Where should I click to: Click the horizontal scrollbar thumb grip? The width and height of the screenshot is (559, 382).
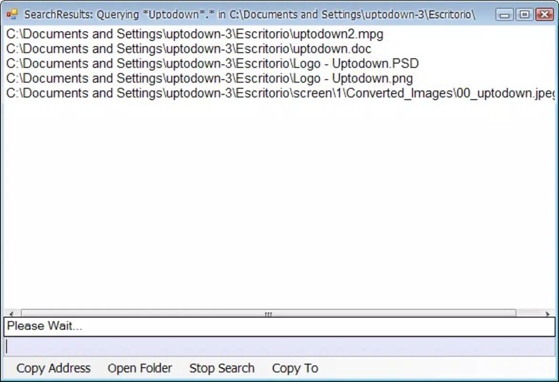click(x=269, y=314)
